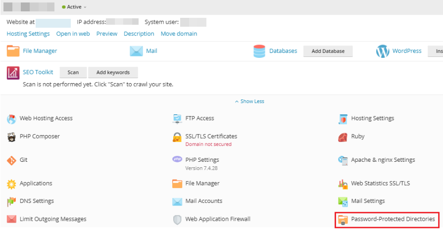443x236 pixels.
Task: Click the SSL/TLS Certificates padlock icon
Action: (177, 137)
